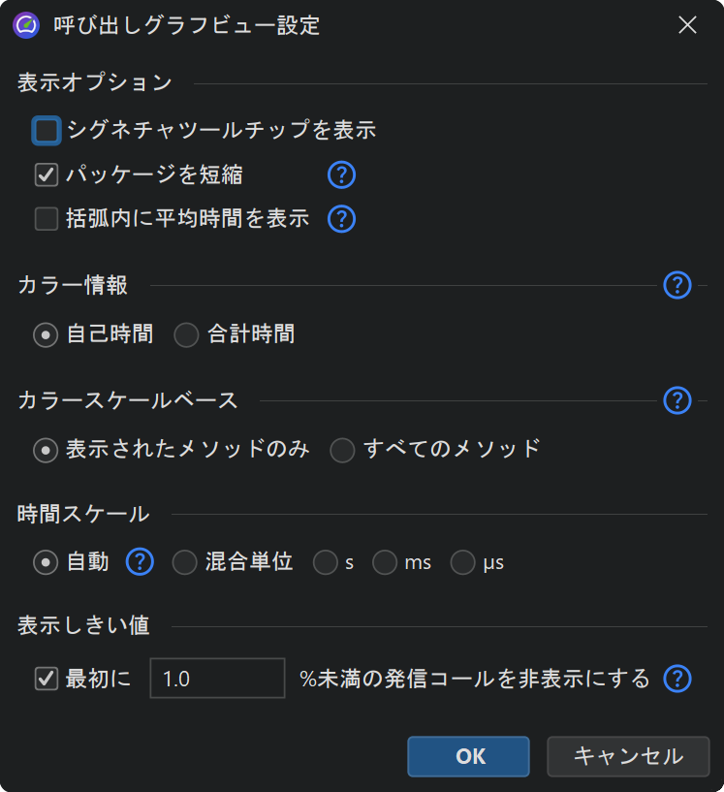Choose すべてのメソッド radio option
The width and height of the screenshot is (724, 792).
pyautogui.click(x=343, y=450)
